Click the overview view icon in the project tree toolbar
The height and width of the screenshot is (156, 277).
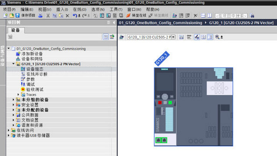106,37
